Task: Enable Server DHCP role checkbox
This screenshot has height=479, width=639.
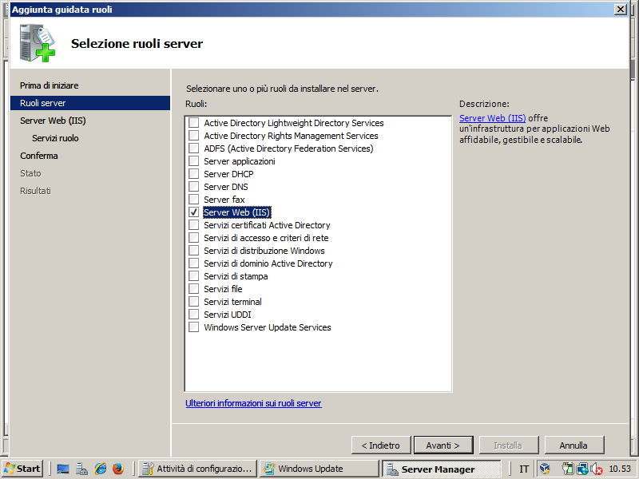Action: (194, 173)
